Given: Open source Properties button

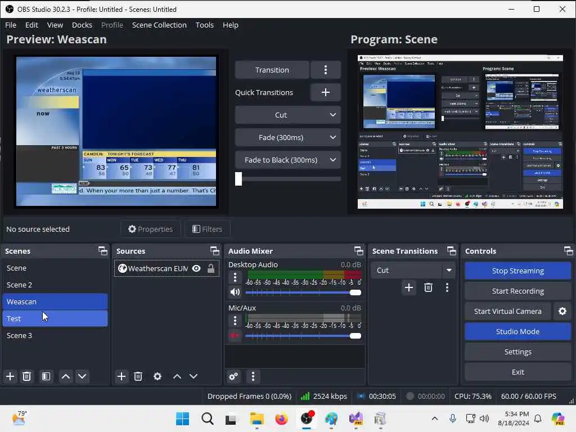Looking at the screenshot, I should (x=151, y=229).
